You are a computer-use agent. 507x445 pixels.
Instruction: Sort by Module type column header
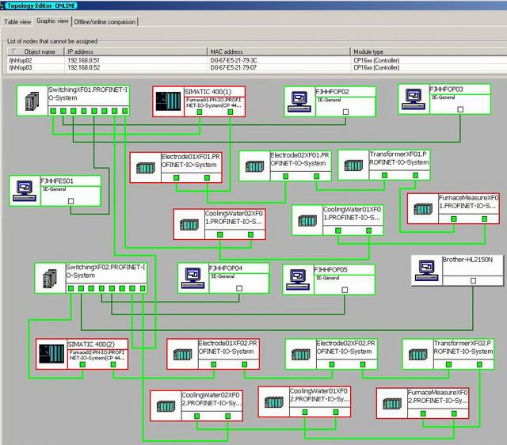[429, 51]
